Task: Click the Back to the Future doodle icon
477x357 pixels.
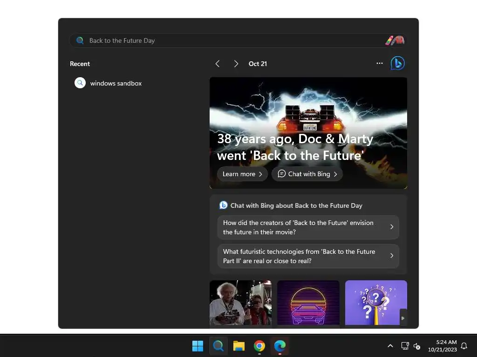Action: (395, 40)
